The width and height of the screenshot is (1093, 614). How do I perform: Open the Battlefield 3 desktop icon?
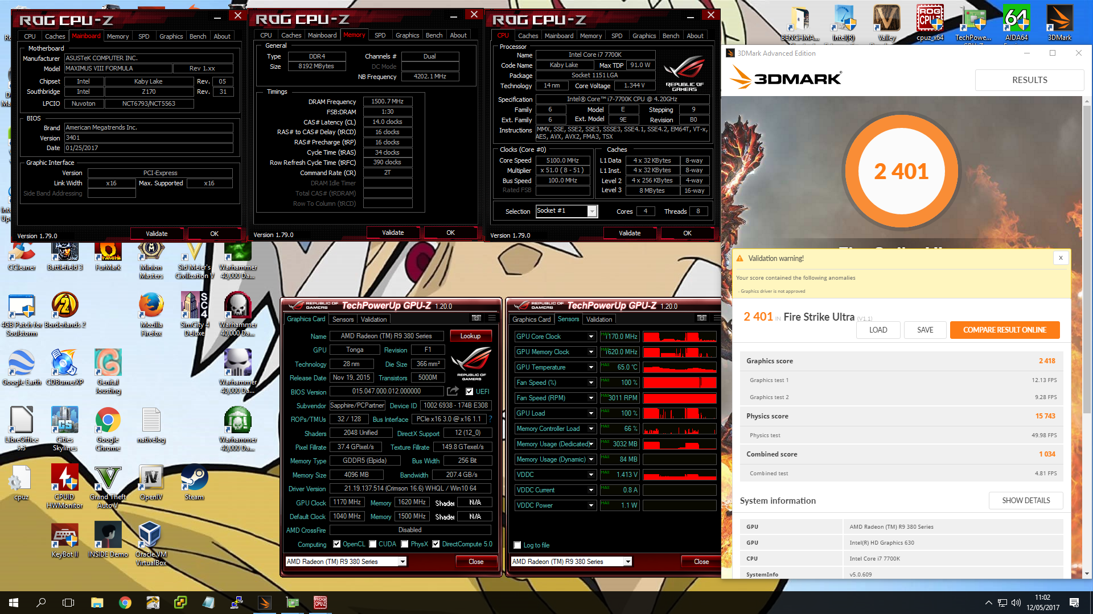pos(64,256)
